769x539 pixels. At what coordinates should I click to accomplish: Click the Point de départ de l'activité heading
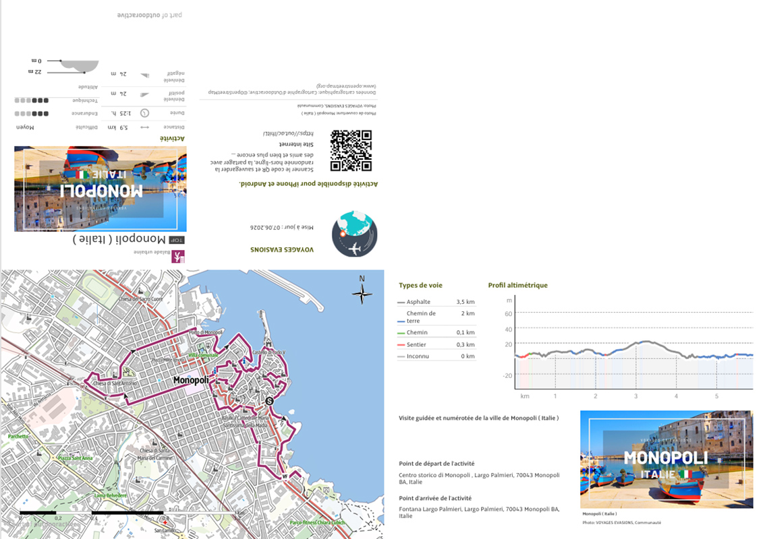click(x=436, y=464)
